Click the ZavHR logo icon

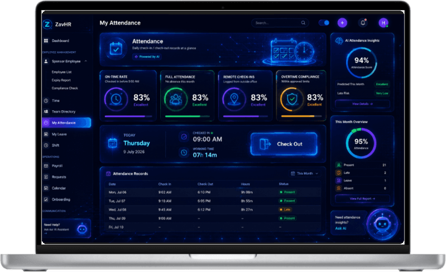(47, 24)
